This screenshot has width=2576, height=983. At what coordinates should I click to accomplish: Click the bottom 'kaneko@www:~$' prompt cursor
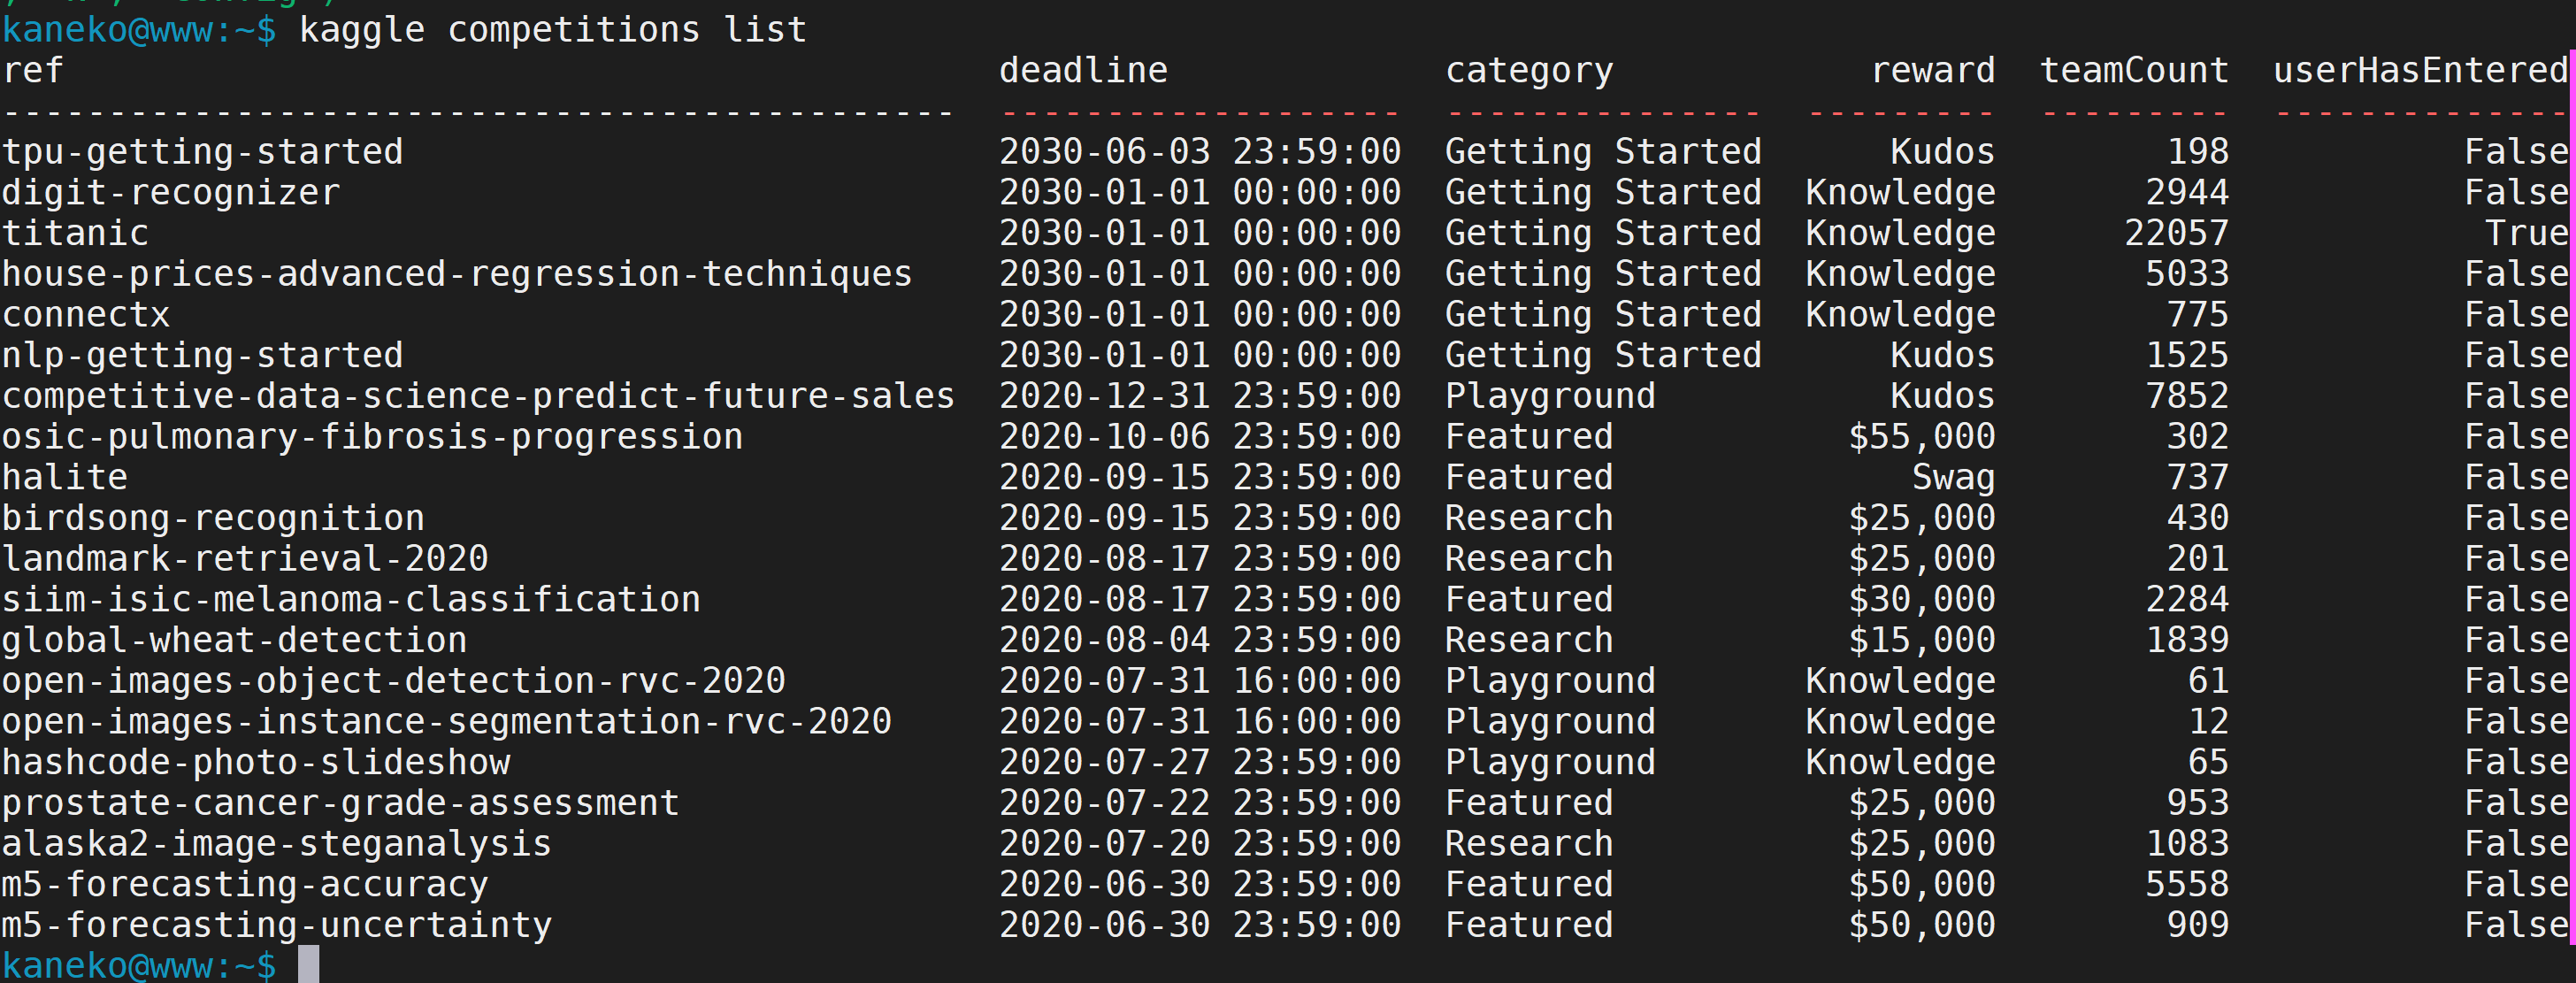[309, 965]
